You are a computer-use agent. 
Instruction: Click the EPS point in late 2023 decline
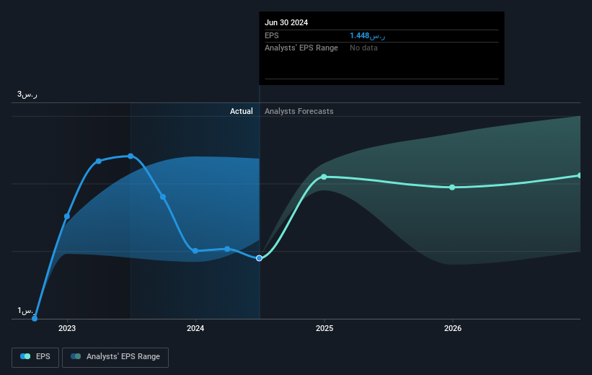coord(163,197)
